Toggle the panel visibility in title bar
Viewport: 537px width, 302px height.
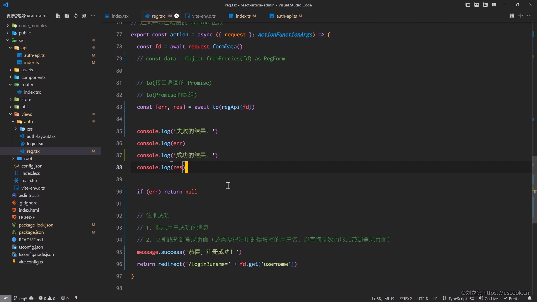[476, 5]
